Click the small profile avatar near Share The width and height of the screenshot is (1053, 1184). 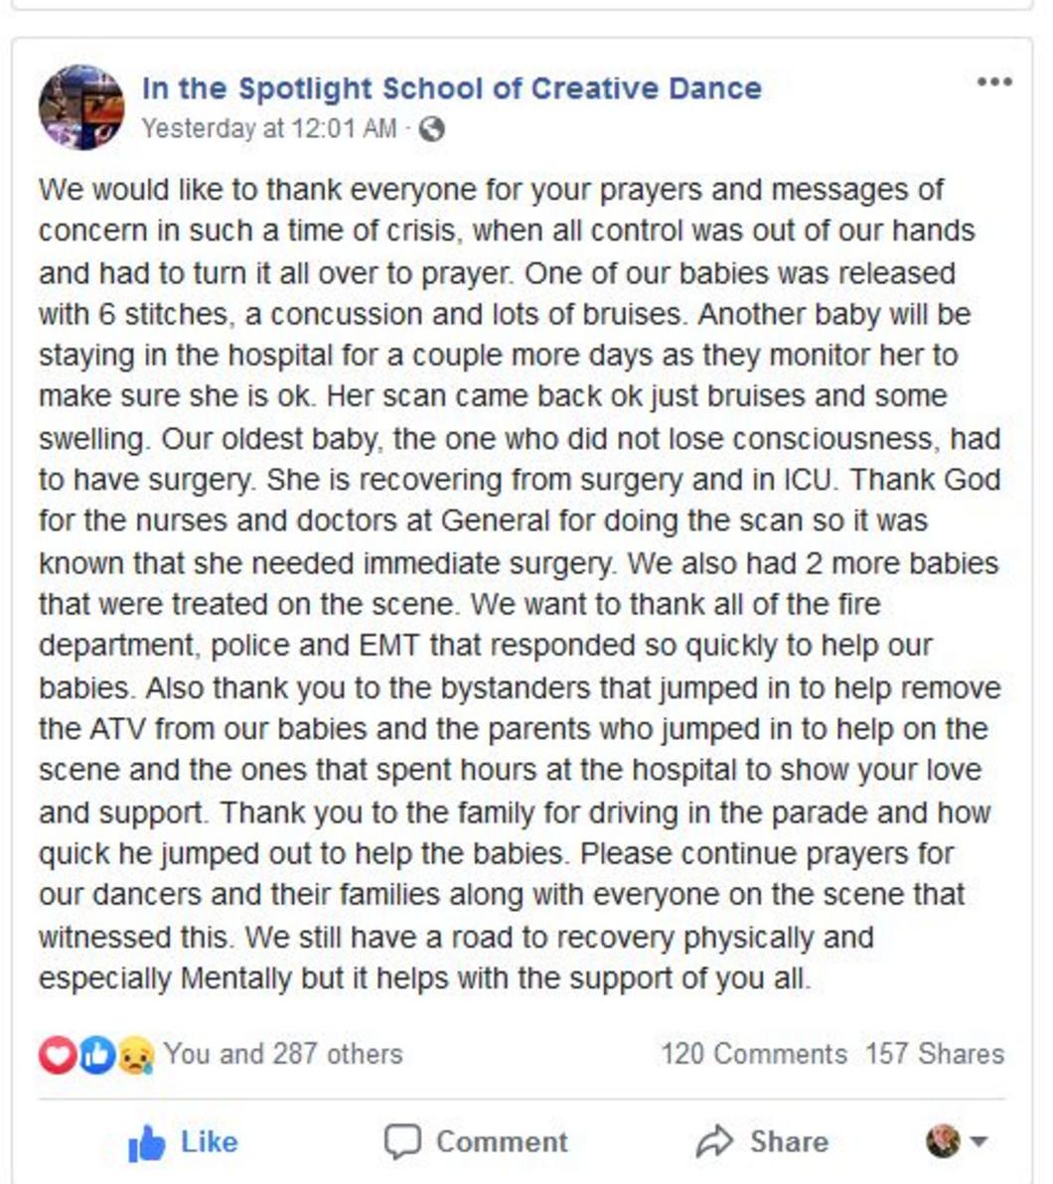(x=943, y=1141)
